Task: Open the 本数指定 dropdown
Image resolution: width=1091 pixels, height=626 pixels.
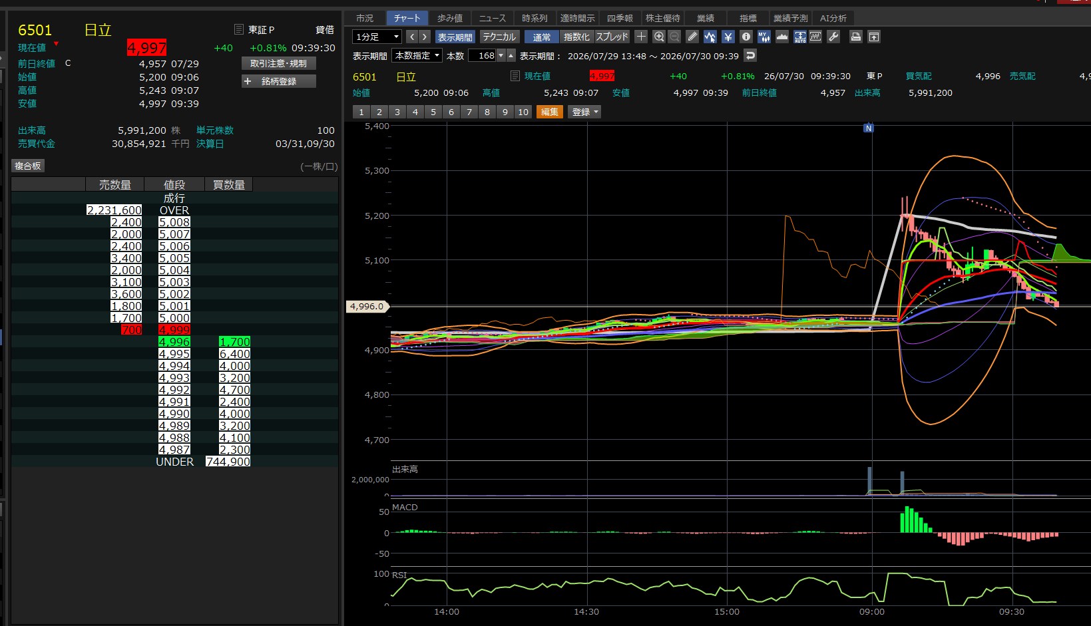Action: [x=417, y=55]
